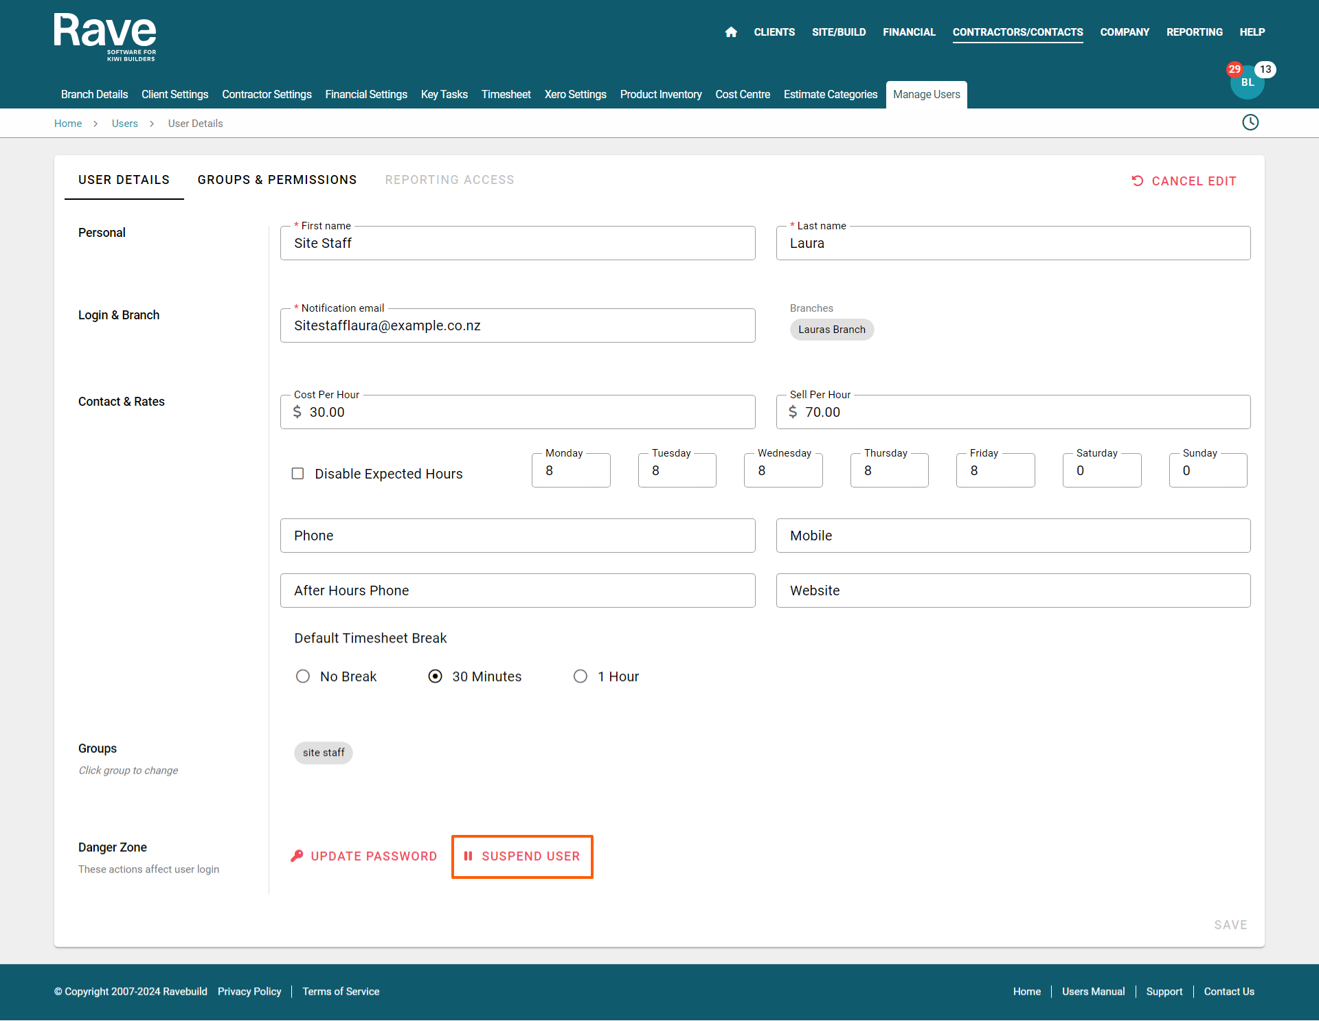Open the clock history icon
This screenshot has height=1021, width=1319.
coord(1250,122)
